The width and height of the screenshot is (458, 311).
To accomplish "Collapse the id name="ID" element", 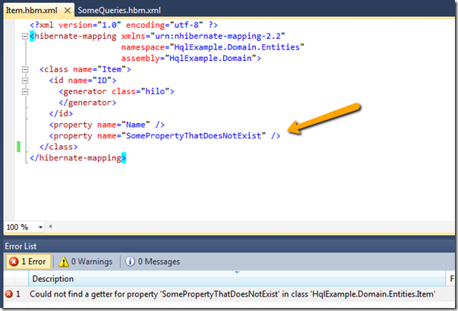I will click(x=25, y=81).
